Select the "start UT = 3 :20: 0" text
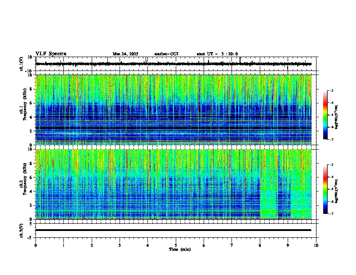This screenshot has height=275, width=356. click(217, 54)
